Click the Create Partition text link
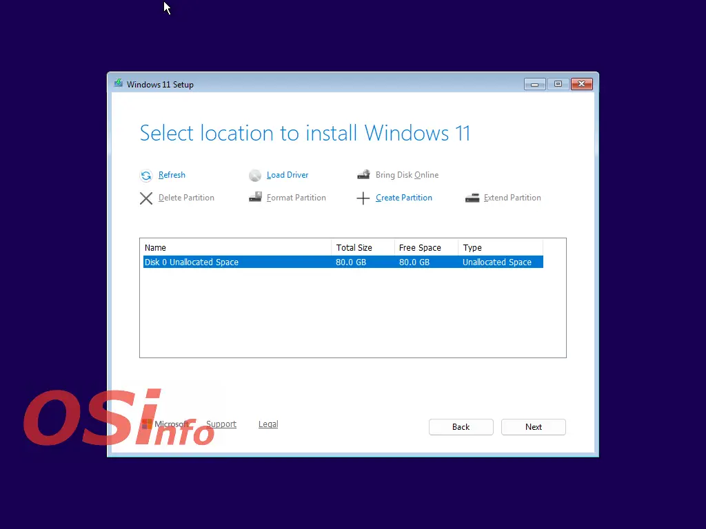 tap(404, 198)
